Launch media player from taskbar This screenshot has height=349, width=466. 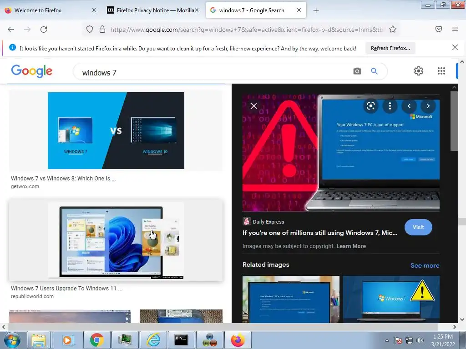point(67,340)
